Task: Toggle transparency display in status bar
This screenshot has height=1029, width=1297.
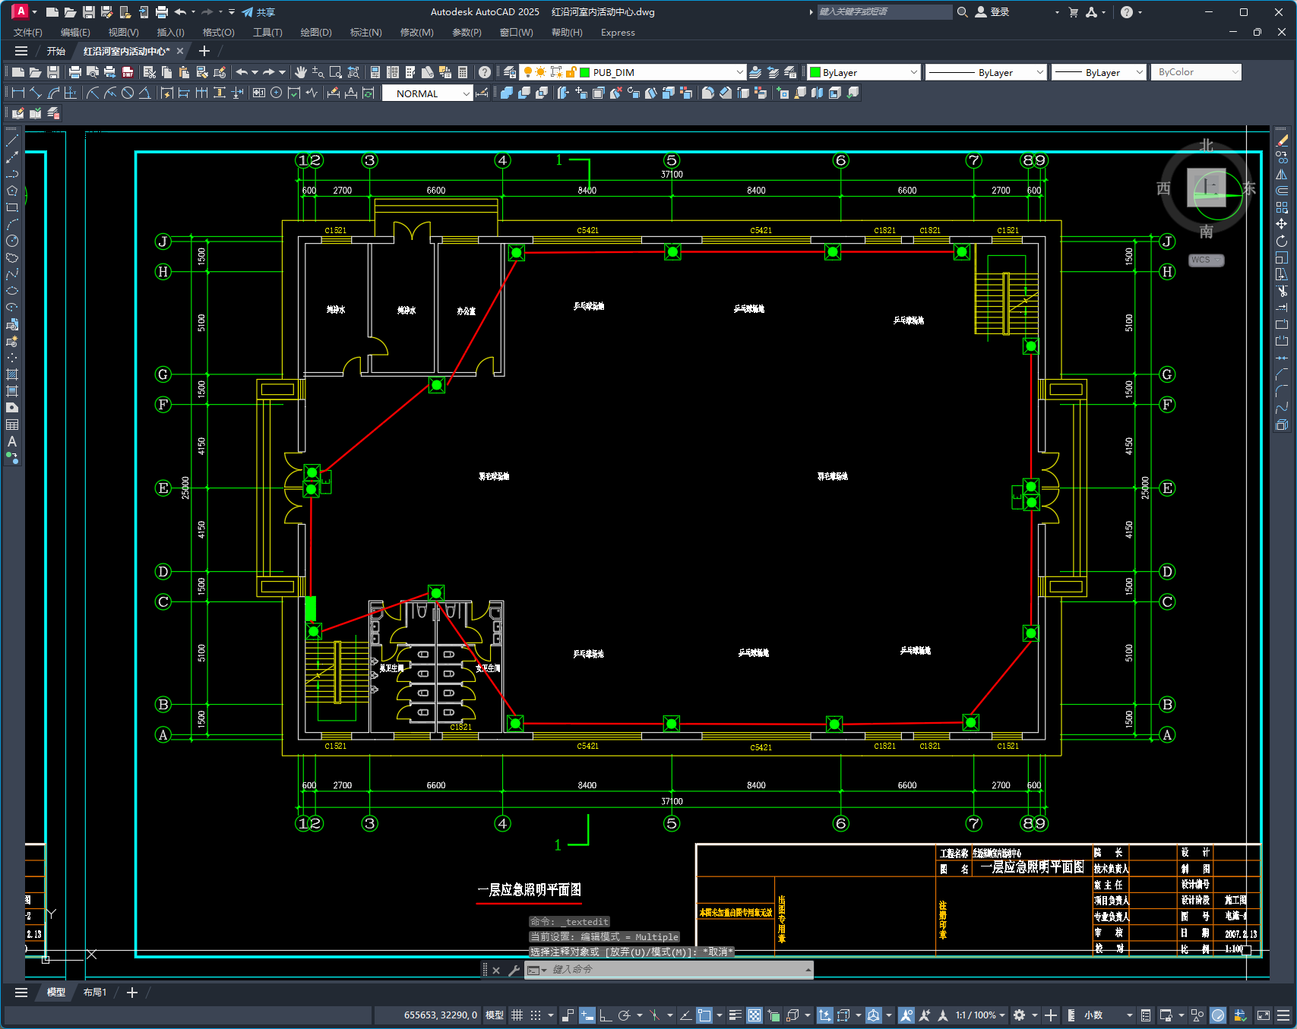Action: (x=754, y=1015)
